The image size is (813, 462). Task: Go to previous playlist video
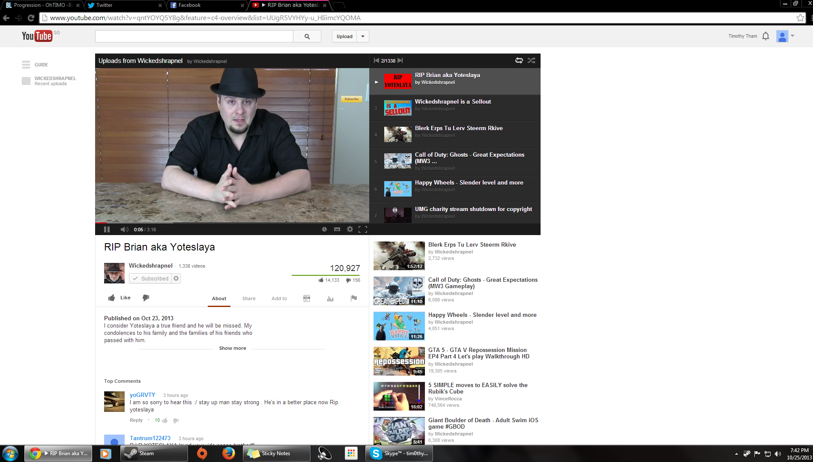[376, 60]
